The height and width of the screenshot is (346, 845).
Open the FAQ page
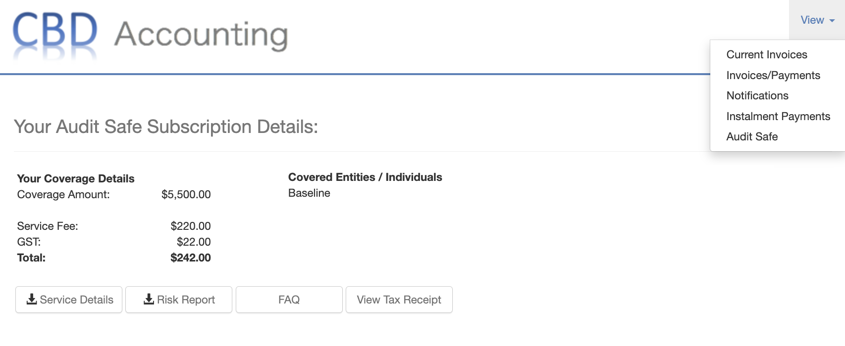click(289, 299)
